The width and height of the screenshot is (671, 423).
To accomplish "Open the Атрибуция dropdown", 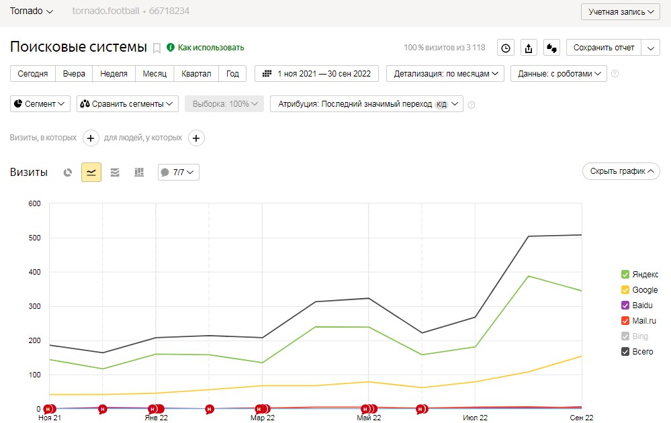I will pyautogui.click(x=367, y=104).
